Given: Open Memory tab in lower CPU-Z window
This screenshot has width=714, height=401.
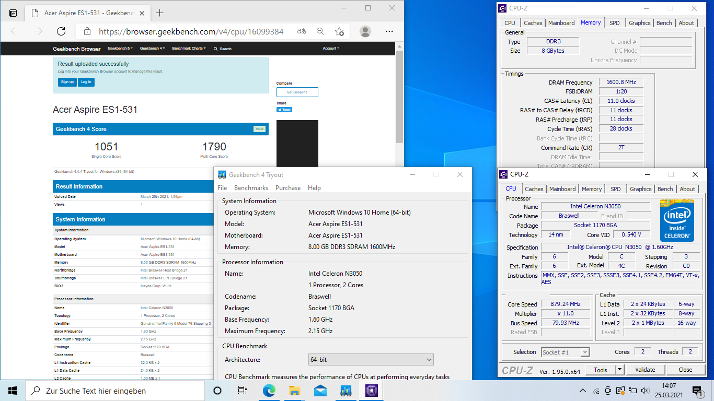Looking at the screenshot, I should (592, 189).
